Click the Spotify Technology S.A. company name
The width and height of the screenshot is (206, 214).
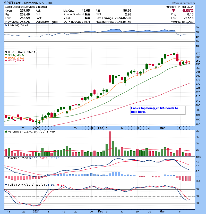tap(29, 3)
